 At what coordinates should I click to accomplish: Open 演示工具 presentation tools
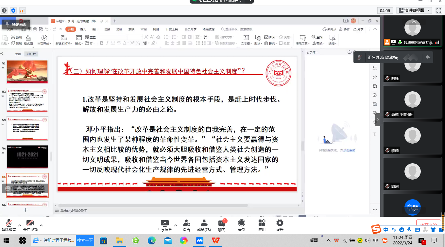pyautogui.click(x=302, y=40)
